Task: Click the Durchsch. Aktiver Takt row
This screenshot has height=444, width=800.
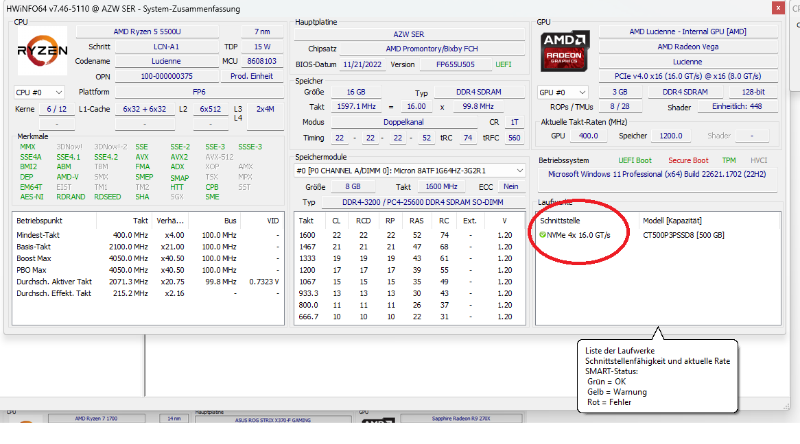Action: (148, 282)
